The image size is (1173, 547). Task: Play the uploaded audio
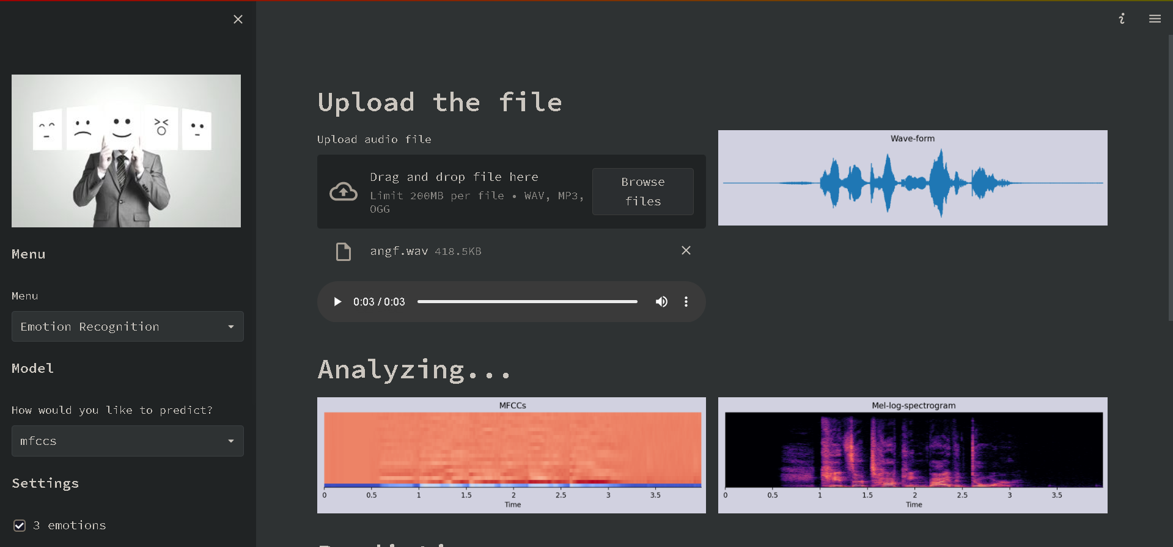pos(337,302)
